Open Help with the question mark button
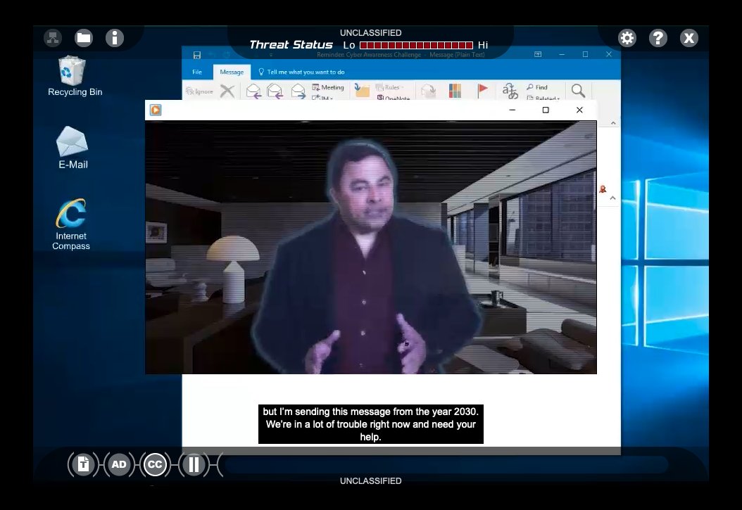 pos(658,39)
